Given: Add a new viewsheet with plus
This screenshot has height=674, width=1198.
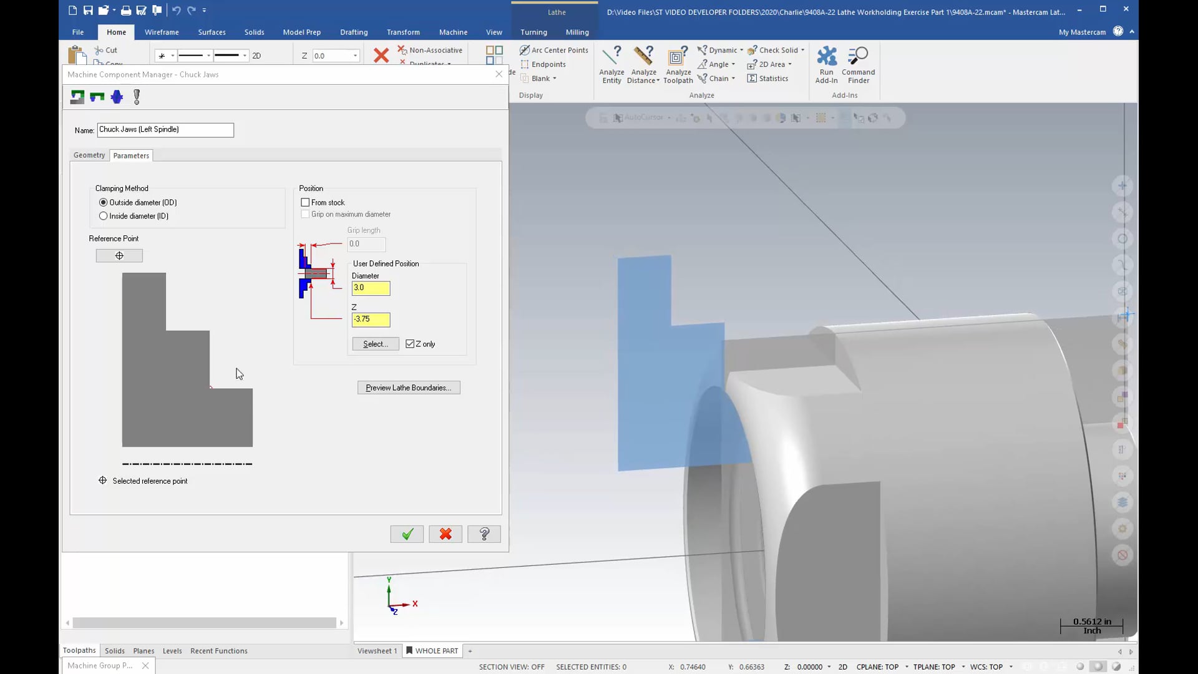Looking at the screenshot, I should coord(470,651).
